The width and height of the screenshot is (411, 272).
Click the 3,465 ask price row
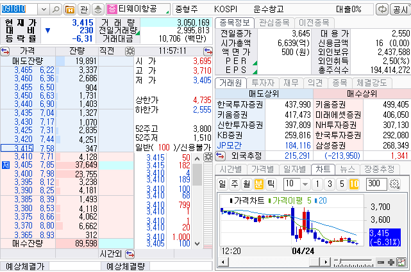67,70
